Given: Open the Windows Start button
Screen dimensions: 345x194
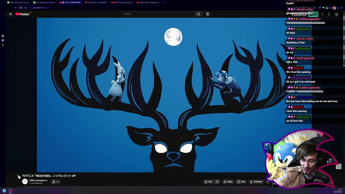Looking at the screenshot, I should (x=4, y=191).
